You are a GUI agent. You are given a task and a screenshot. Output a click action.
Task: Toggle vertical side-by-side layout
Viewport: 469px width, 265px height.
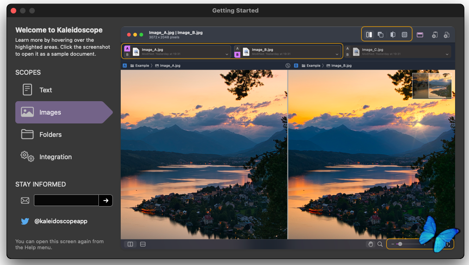click(130, 244)
